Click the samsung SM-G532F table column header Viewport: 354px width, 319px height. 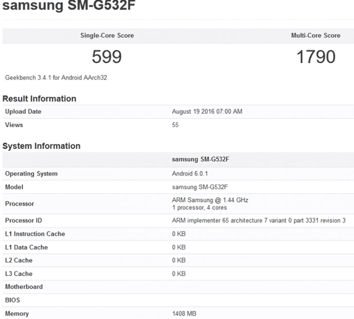click(202, 159)
